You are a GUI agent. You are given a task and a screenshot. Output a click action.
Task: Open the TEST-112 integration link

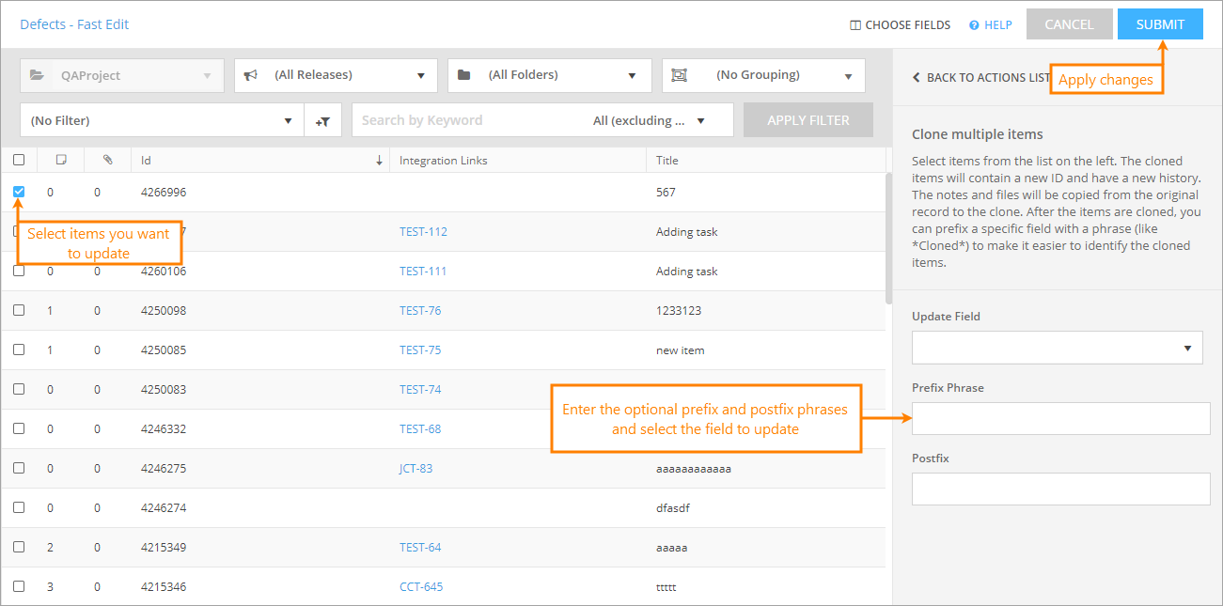(x=423, y=232)
